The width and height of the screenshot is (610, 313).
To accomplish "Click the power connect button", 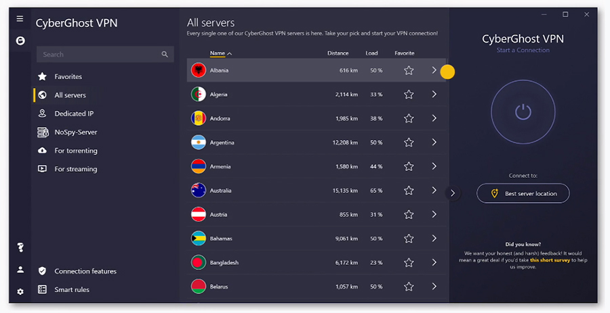I will [x=523, y=112].
